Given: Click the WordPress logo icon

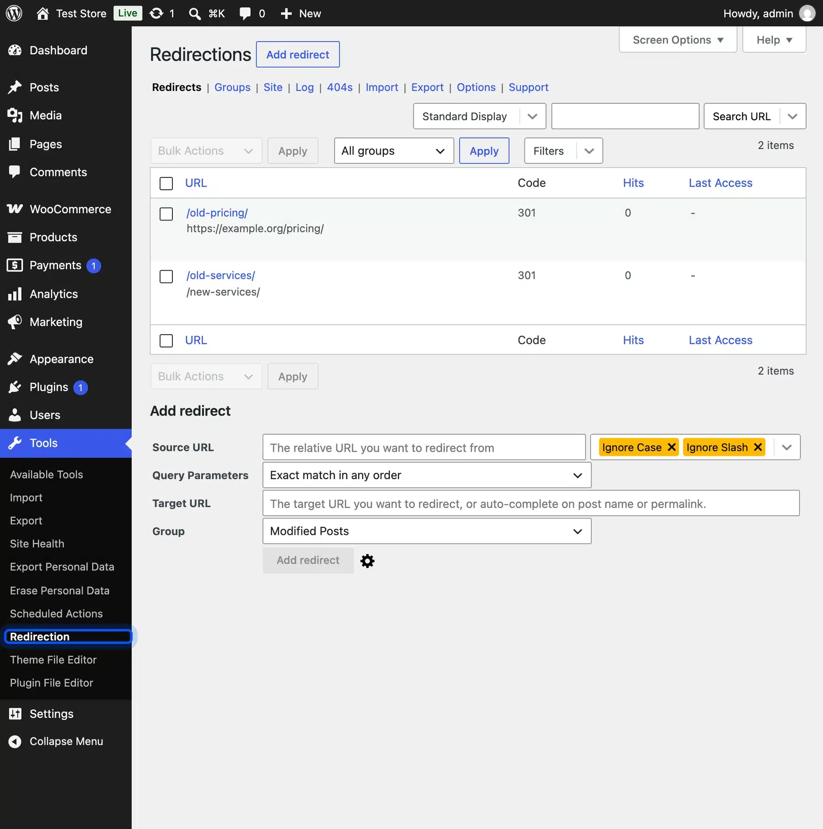Looking at the screenshot, I should tap(14, 13).
